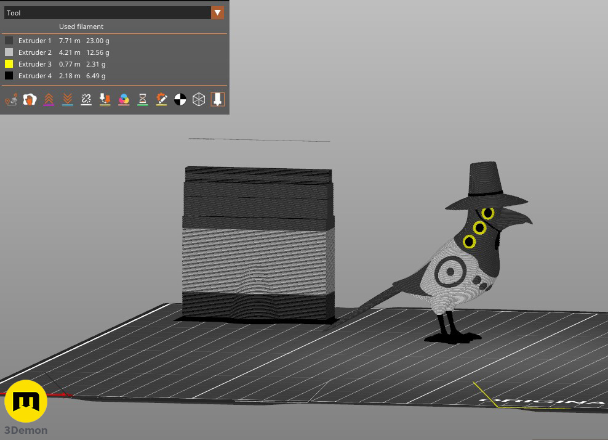Click the '2.18 m' filament length
The width and height of the screenshot is (608, 440).
70,76
